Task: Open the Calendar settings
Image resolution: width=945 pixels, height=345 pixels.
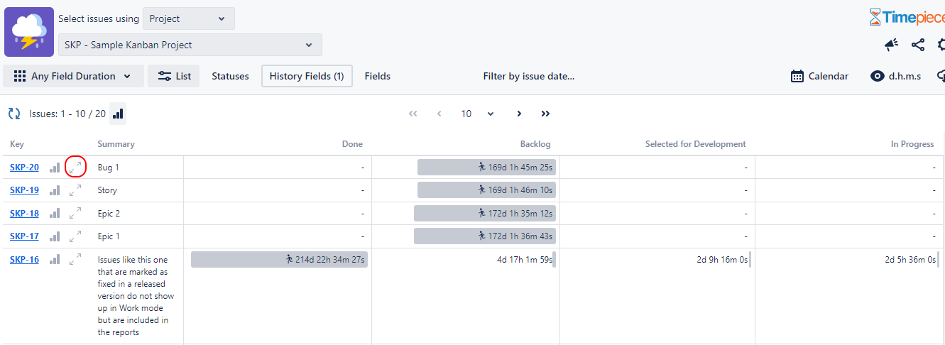Action: click(x=819, y=76)
